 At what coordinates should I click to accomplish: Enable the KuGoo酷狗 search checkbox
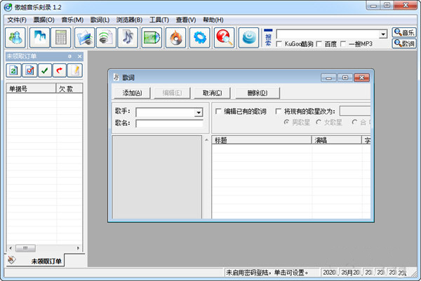[280, 44]
